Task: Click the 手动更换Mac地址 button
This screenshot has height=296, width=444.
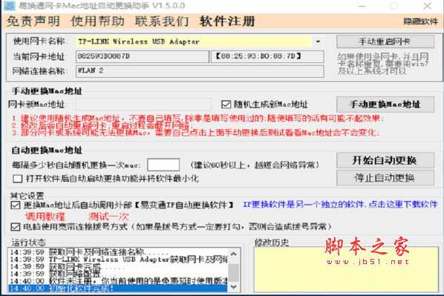Action: [x=385, y=105]
